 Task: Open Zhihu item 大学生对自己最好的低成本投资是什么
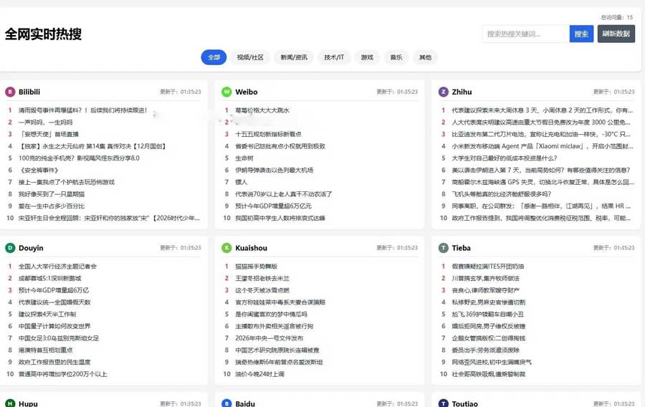point(505,158)
